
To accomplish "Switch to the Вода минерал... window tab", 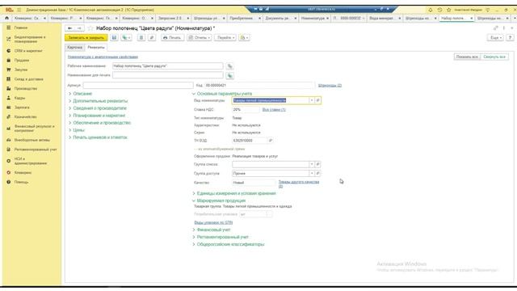I will coord(382,18).
